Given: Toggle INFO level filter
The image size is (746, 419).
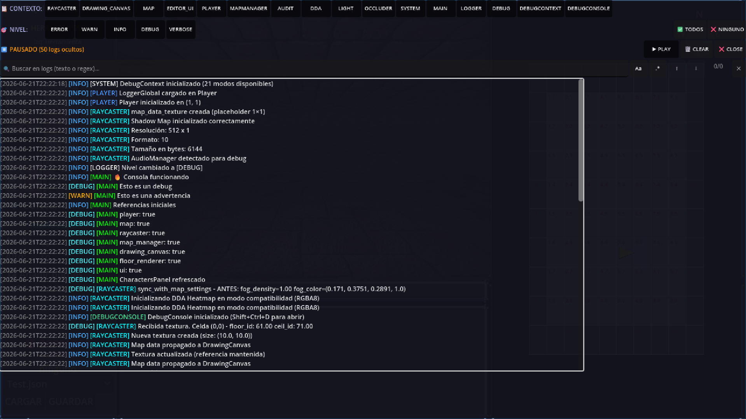Looking at the screenshot, I should tap(120, 30).
